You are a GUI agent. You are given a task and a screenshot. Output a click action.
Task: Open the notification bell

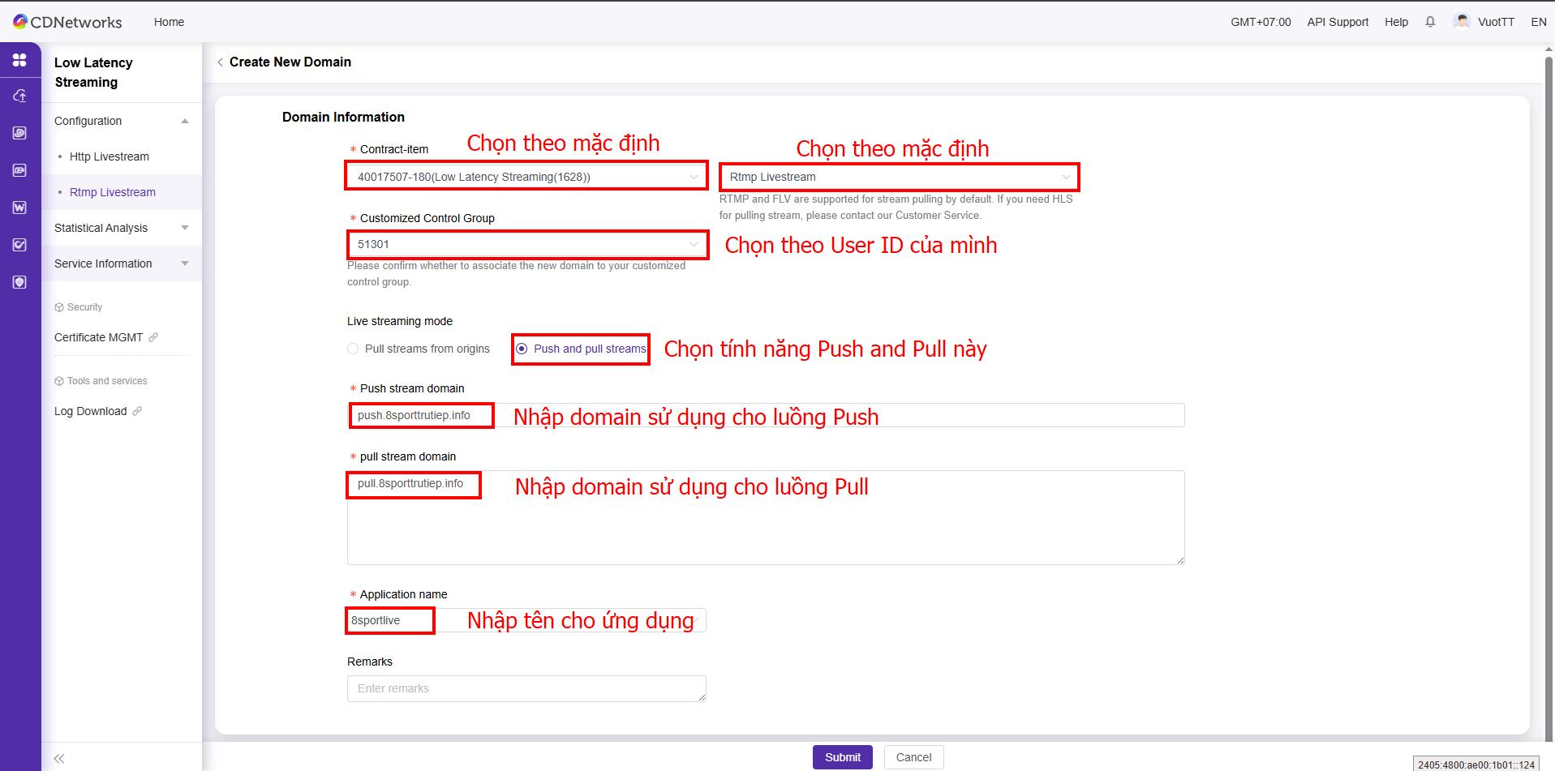click(x=1430, y=22)
